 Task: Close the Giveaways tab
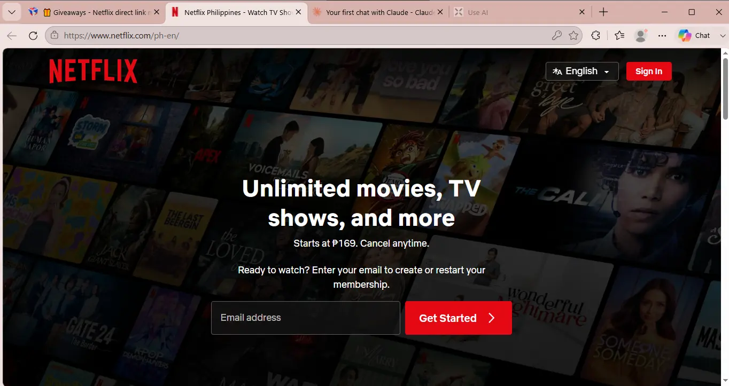[157, 12]
